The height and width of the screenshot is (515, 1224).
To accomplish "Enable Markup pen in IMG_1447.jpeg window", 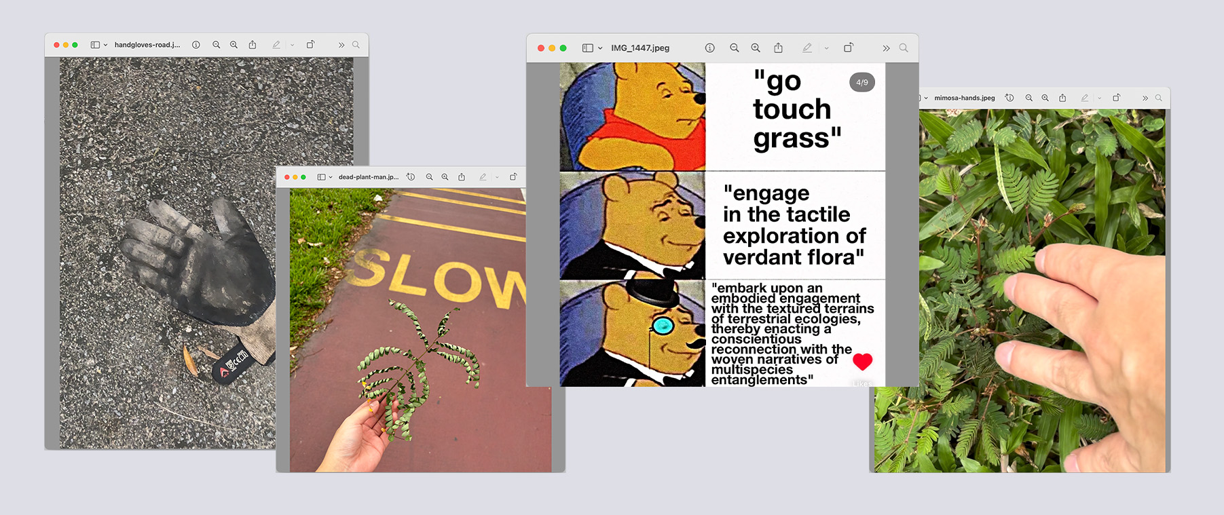I will pyautogui.click(x=807, y=48).
